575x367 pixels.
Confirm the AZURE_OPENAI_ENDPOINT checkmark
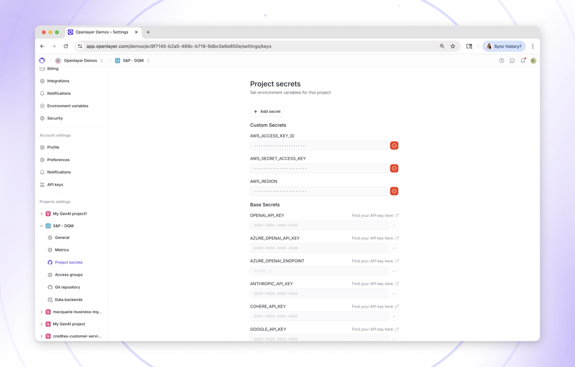(x=394, y=271)
